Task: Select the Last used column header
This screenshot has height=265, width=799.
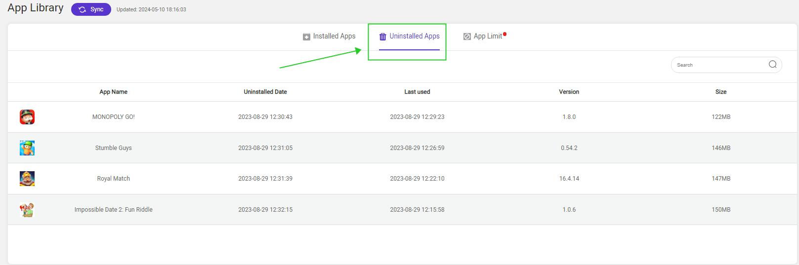Action: pos(417,92)
